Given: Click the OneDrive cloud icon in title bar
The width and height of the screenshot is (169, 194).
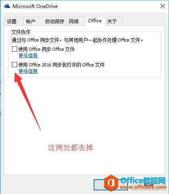Looking at the screenshot, I should point(7,6).
